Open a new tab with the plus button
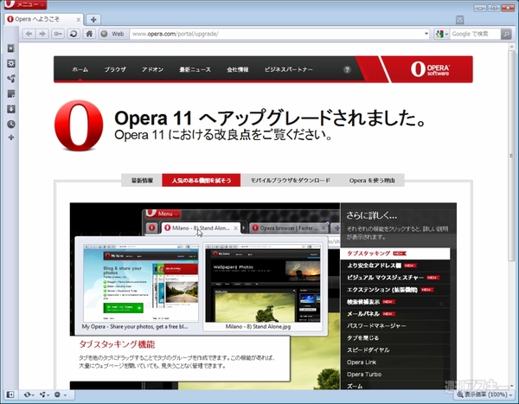This screenshot has width=519, height=404. [93, 20]
